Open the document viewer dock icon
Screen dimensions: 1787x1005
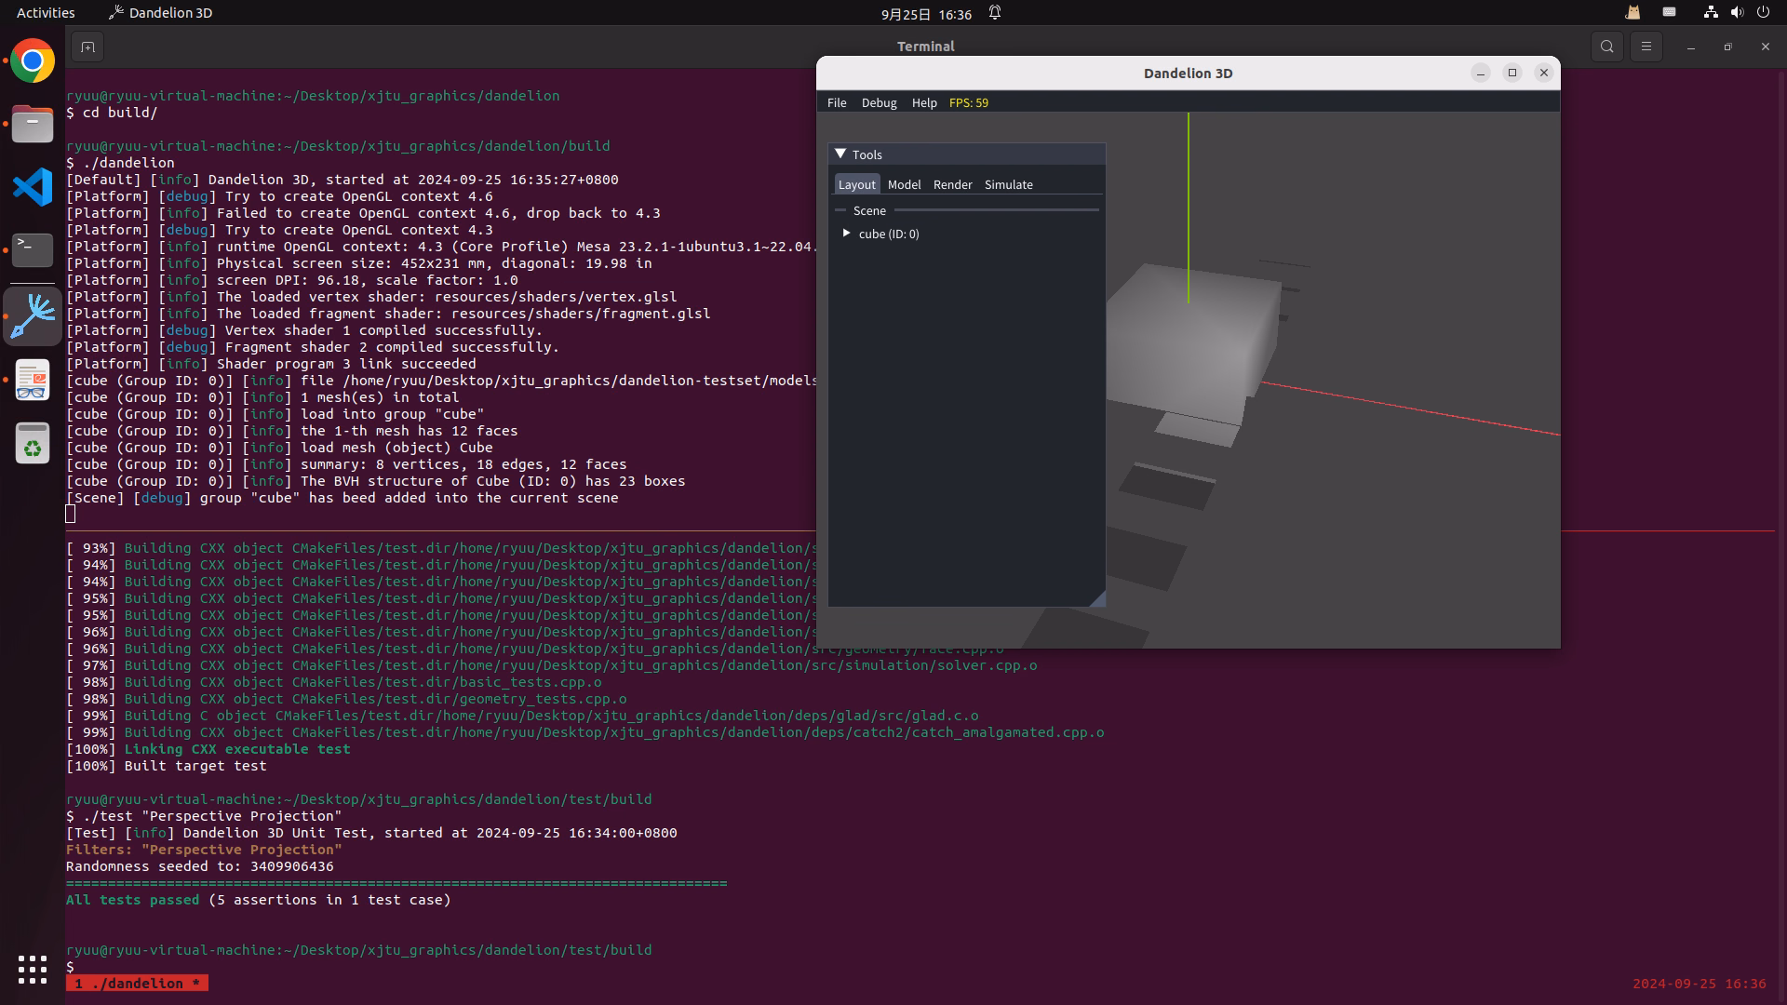[33, 380]
